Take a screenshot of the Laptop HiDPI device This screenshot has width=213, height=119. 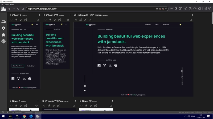tap(81, 20)
